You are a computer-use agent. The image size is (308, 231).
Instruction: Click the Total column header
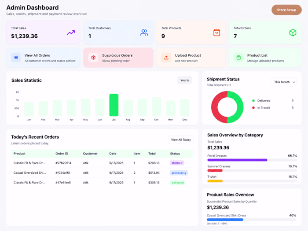click(x=152, y=154)
